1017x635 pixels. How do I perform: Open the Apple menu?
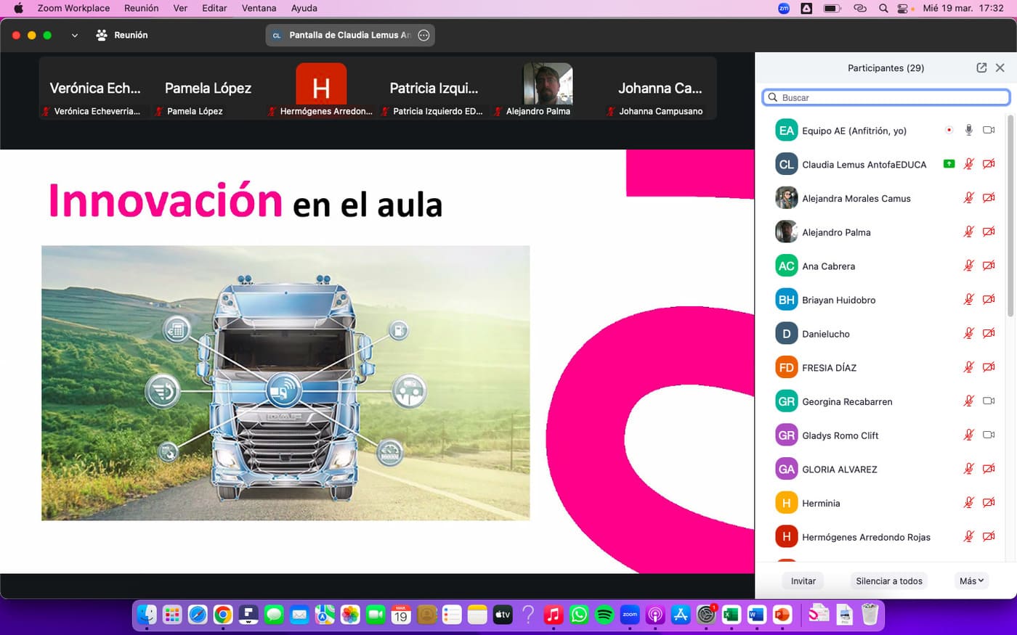(x=18, y=8)
